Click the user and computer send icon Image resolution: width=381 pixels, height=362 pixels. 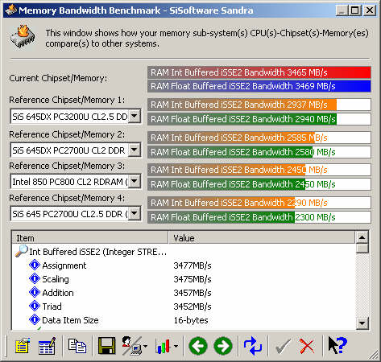point(131,346)
